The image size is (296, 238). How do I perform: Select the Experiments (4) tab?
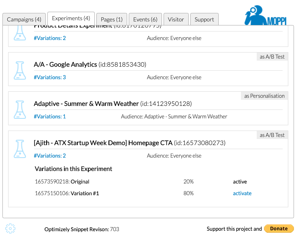[71, 18]
